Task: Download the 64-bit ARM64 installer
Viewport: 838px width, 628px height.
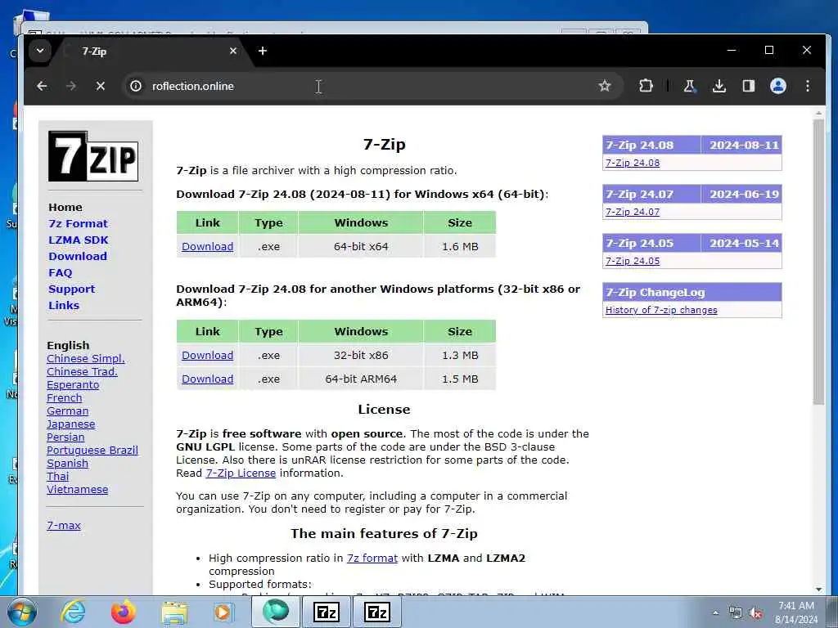Action: point(207,379)
